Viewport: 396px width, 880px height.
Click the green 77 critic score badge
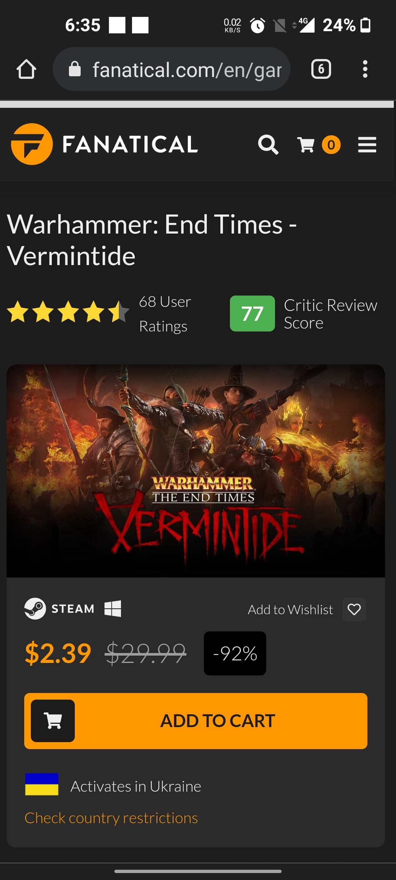point(252,314)
